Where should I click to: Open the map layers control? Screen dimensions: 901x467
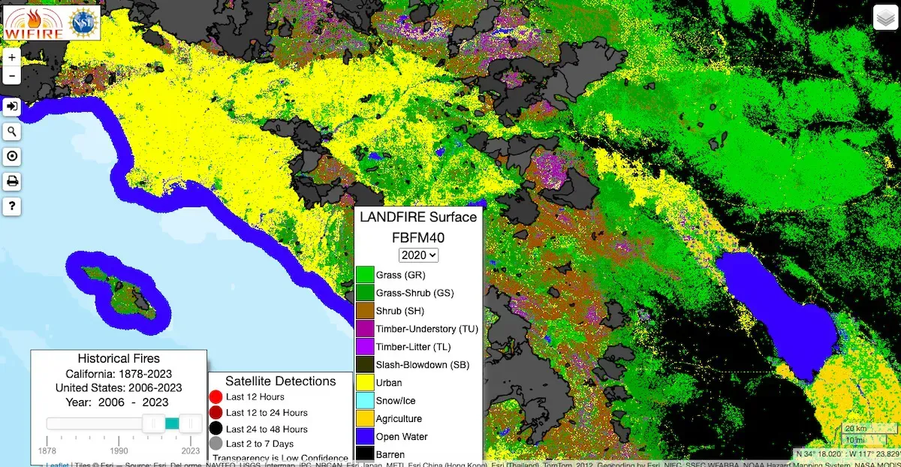pyautogui.click(x=884, y=17)
